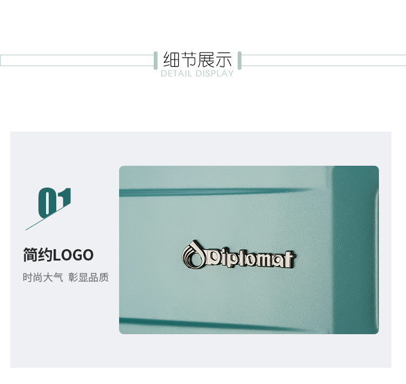Click the Diplomat droplet emblem icon
Viewport: 406px width, 384px height.
pyautogui.click(x=194, y=254)
